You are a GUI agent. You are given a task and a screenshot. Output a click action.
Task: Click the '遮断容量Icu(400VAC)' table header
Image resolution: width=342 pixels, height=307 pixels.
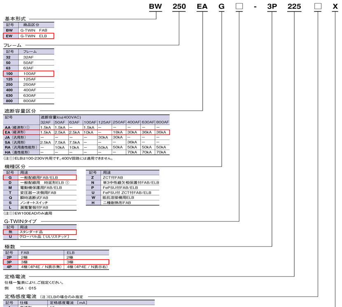61,117
